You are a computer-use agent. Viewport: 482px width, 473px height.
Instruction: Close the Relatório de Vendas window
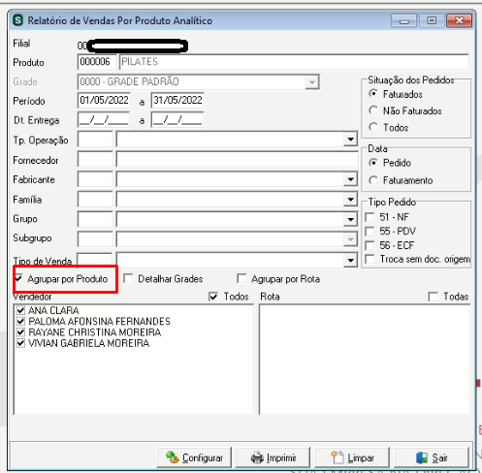460,21
